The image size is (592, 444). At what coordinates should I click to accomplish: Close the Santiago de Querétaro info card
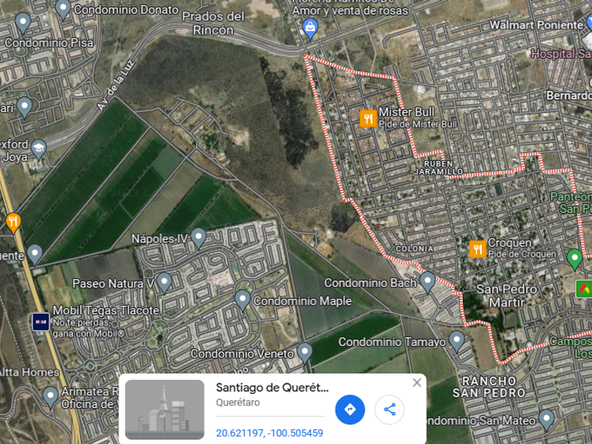[x=417, y=383]
